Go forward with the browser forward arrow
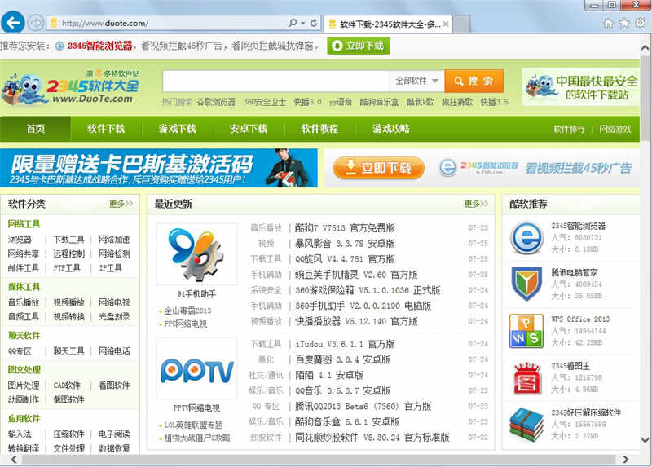This screenshot has width=652, height=467. [36, 23]
